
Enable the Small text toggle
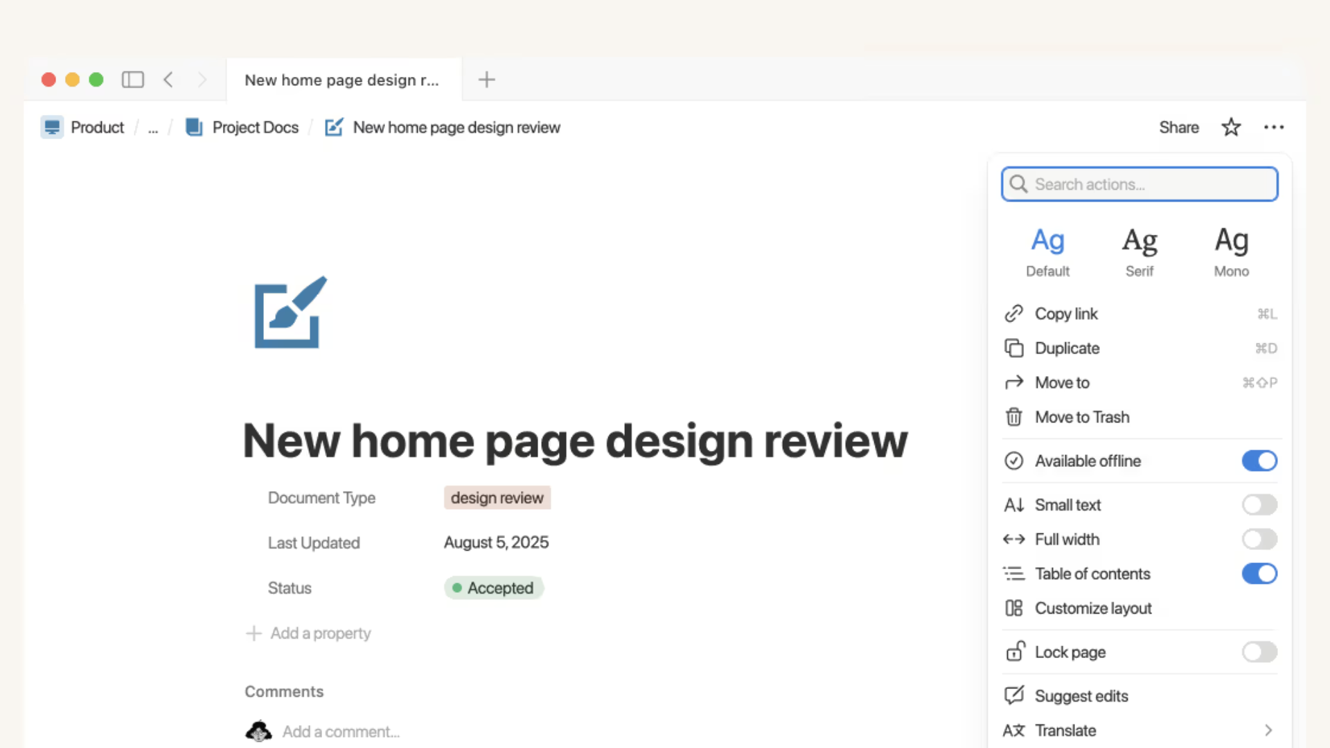click(1259, 505)
